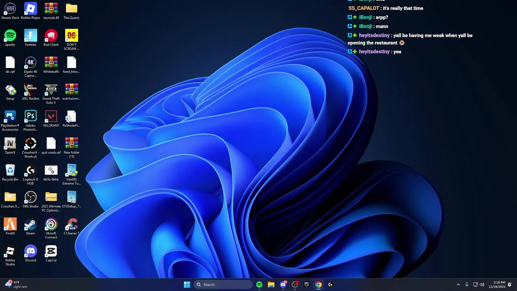Select the Grand Theft Auto V icon
517x291 pixels.
(x=51, y=94)
